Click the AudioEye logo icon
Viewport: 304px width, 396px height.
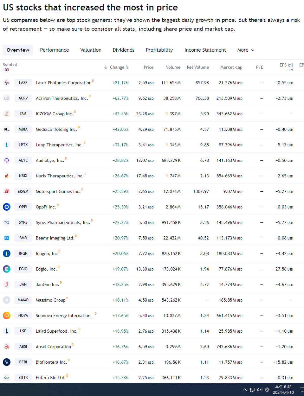7,160
